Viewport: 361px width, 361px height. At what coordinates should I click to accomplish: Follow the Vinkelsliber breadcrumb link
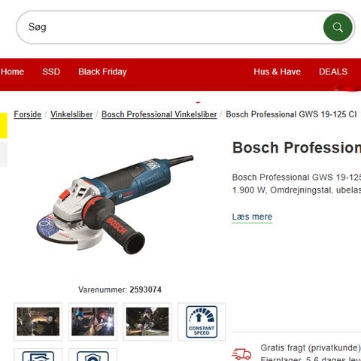pos(71,114)
